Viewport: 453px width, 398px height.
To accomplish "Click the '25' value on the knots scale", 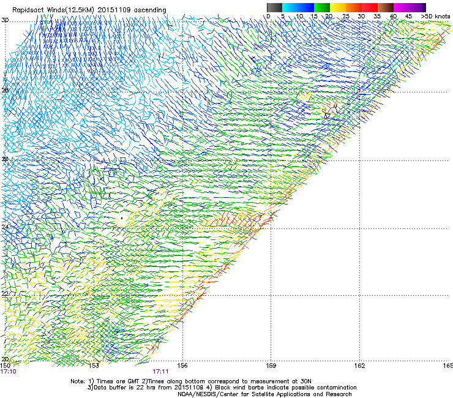I will (x=346, y=16).
